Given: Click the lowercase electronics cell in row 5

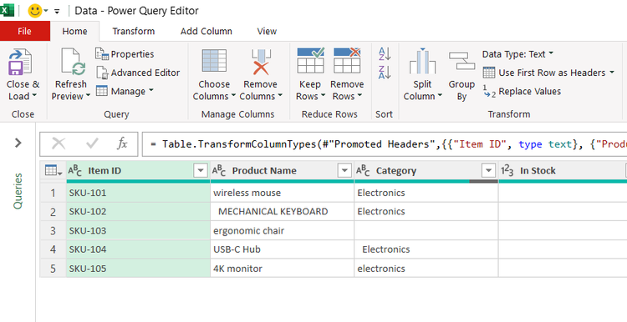Looking at the screenshot, I should point(426,269).
